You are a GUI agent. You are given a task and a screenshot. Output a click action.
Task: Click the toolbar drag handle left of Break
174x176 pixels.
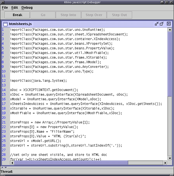[2, 15]
